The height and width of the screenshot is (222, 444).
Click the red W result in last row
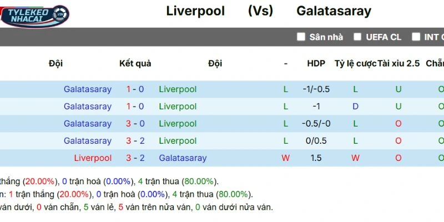286,158
